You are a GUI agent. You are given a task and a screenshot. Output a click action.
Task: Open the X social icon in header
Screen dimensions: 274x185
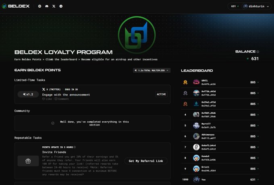pos(54,6)
